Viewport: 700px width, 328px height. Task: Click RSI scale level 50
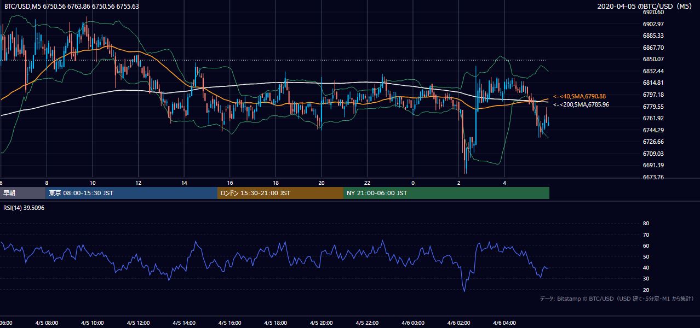[x=646, y=256]
